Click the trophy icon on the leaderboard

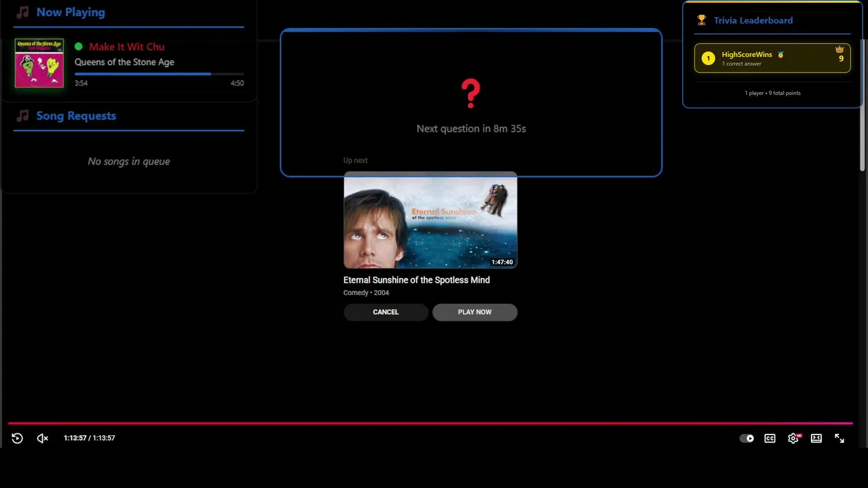702,20
